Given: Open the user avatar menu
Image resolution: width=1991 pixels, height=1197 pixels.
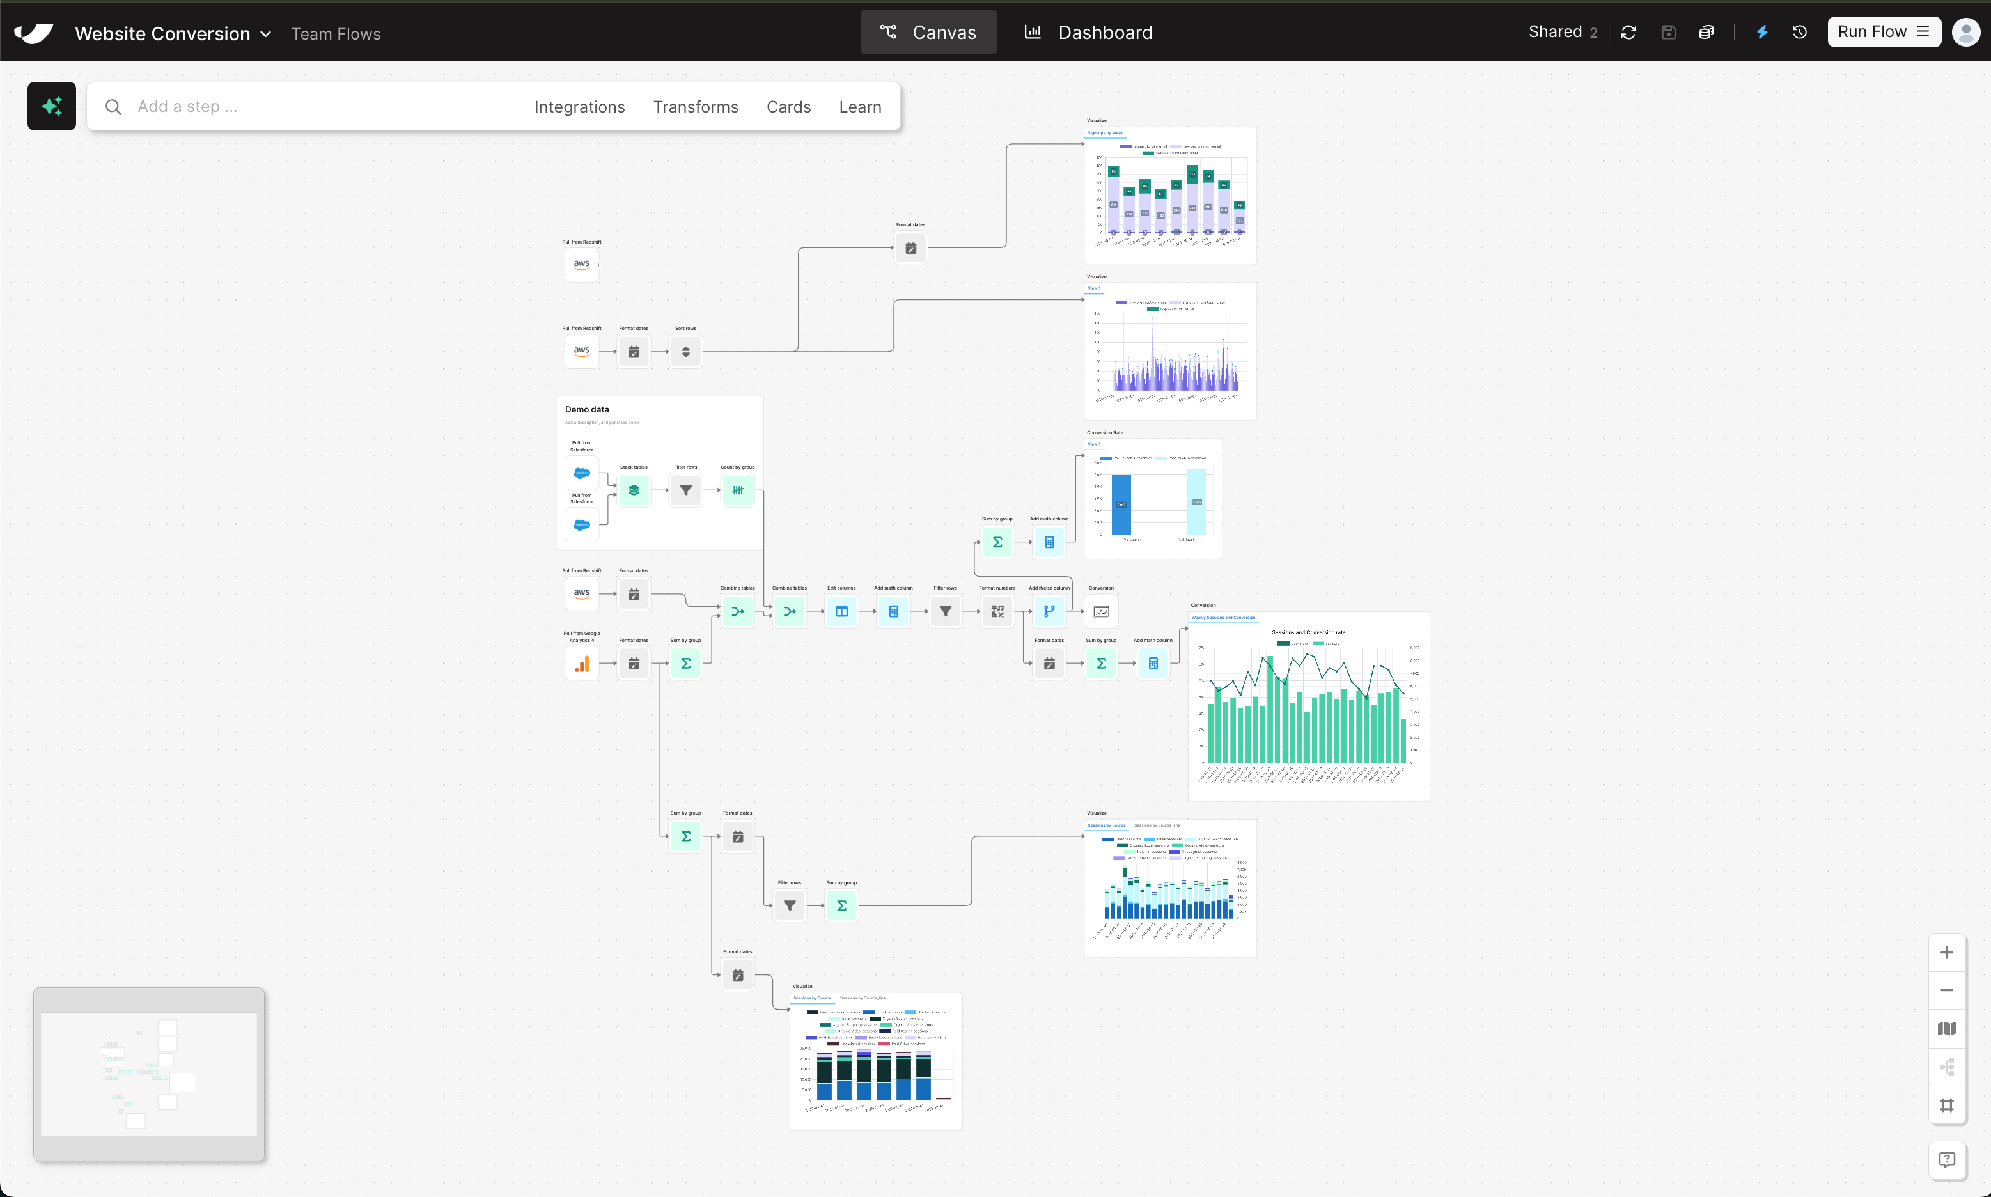Looking at the screenshot, I should [x=1965, y=32].
